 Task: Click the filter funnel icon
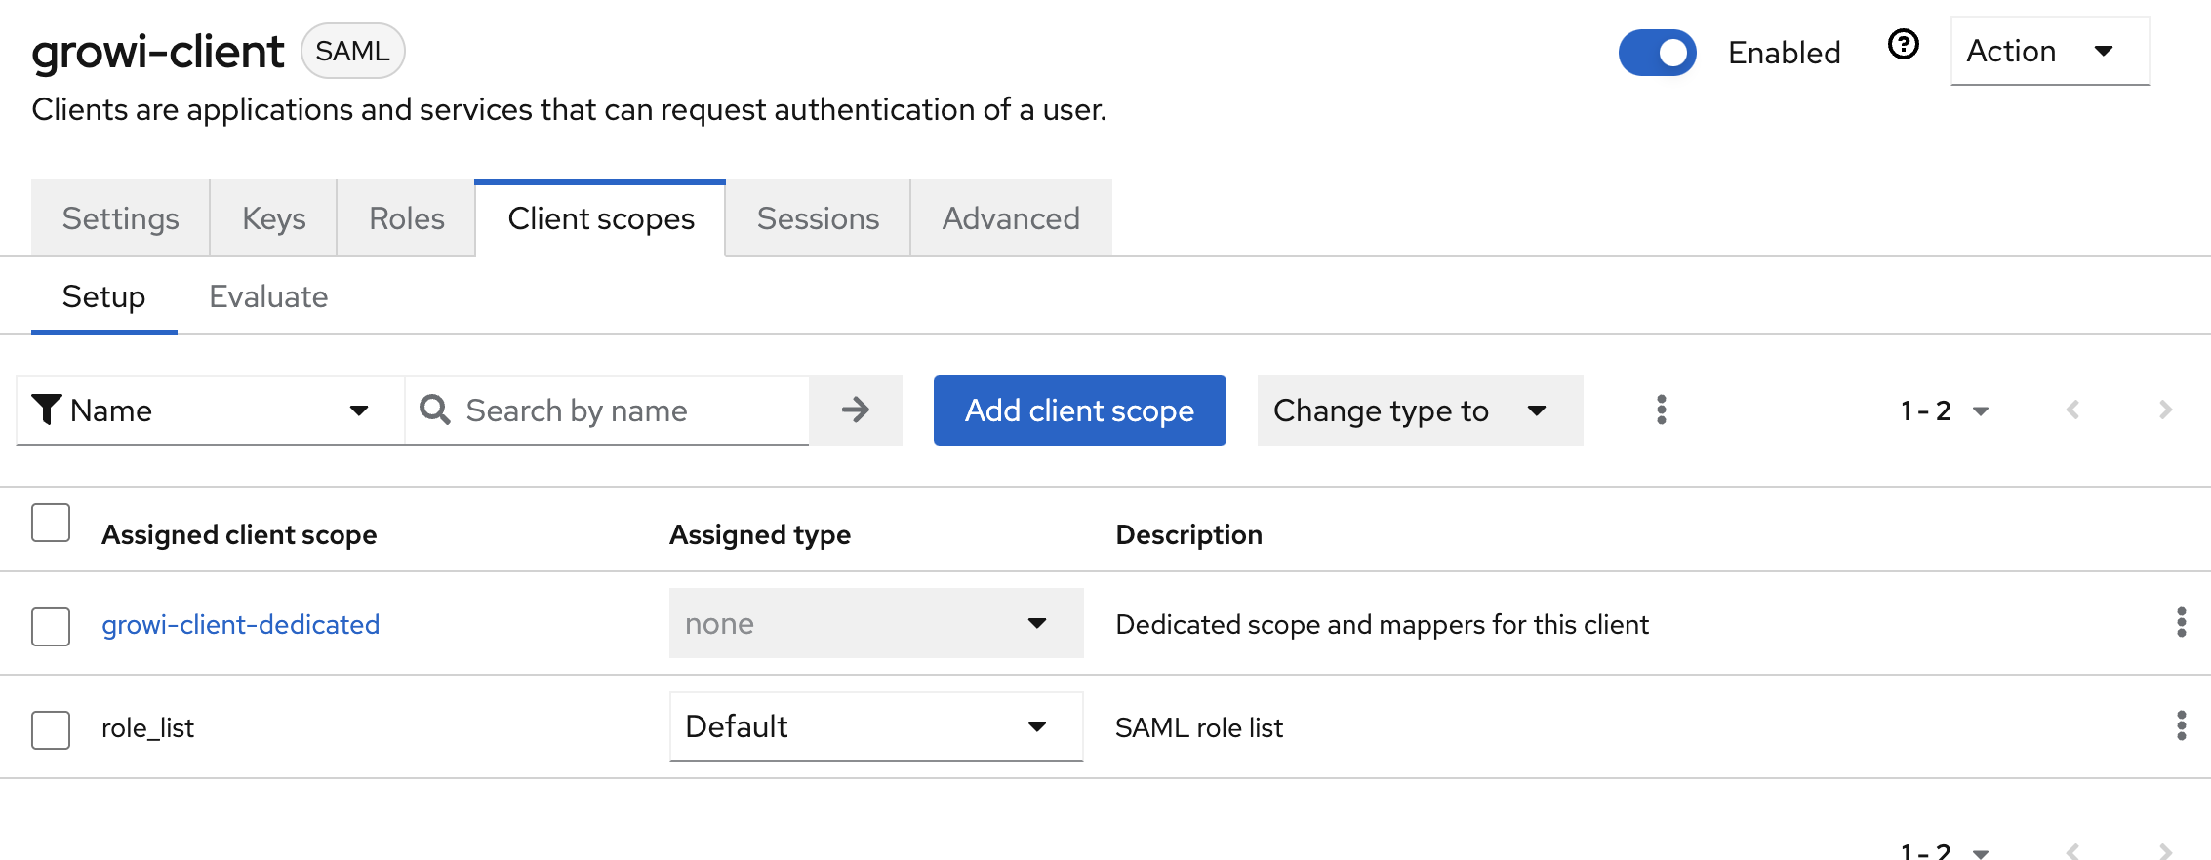pyautogui.click(x=46, y=410)
